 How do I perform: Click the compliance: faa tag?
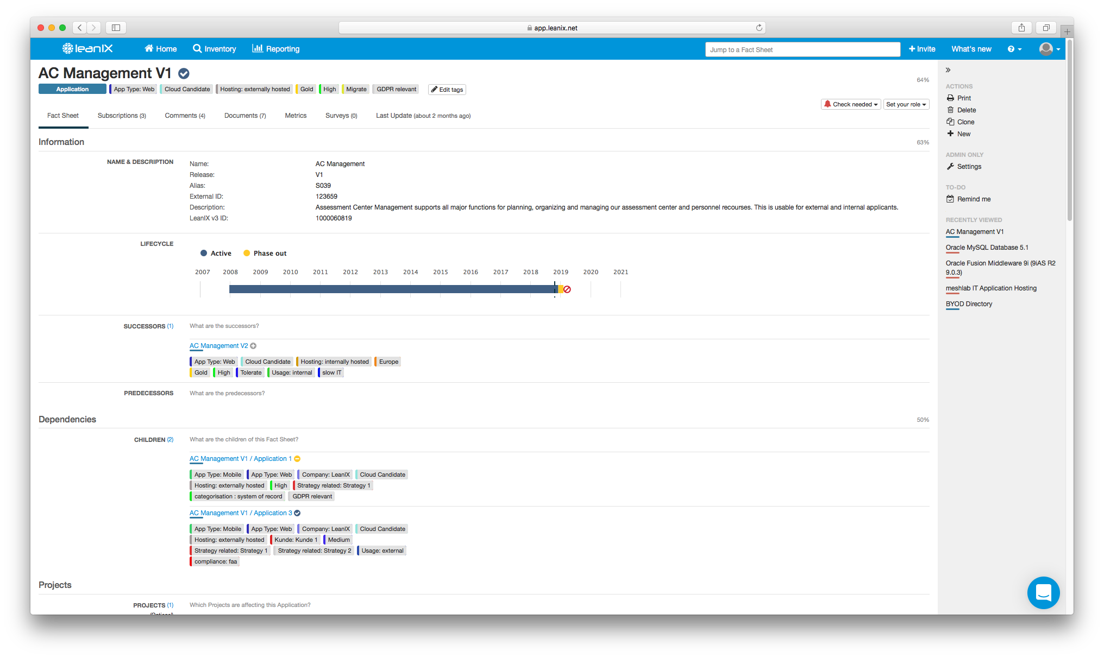coord(215,561)
